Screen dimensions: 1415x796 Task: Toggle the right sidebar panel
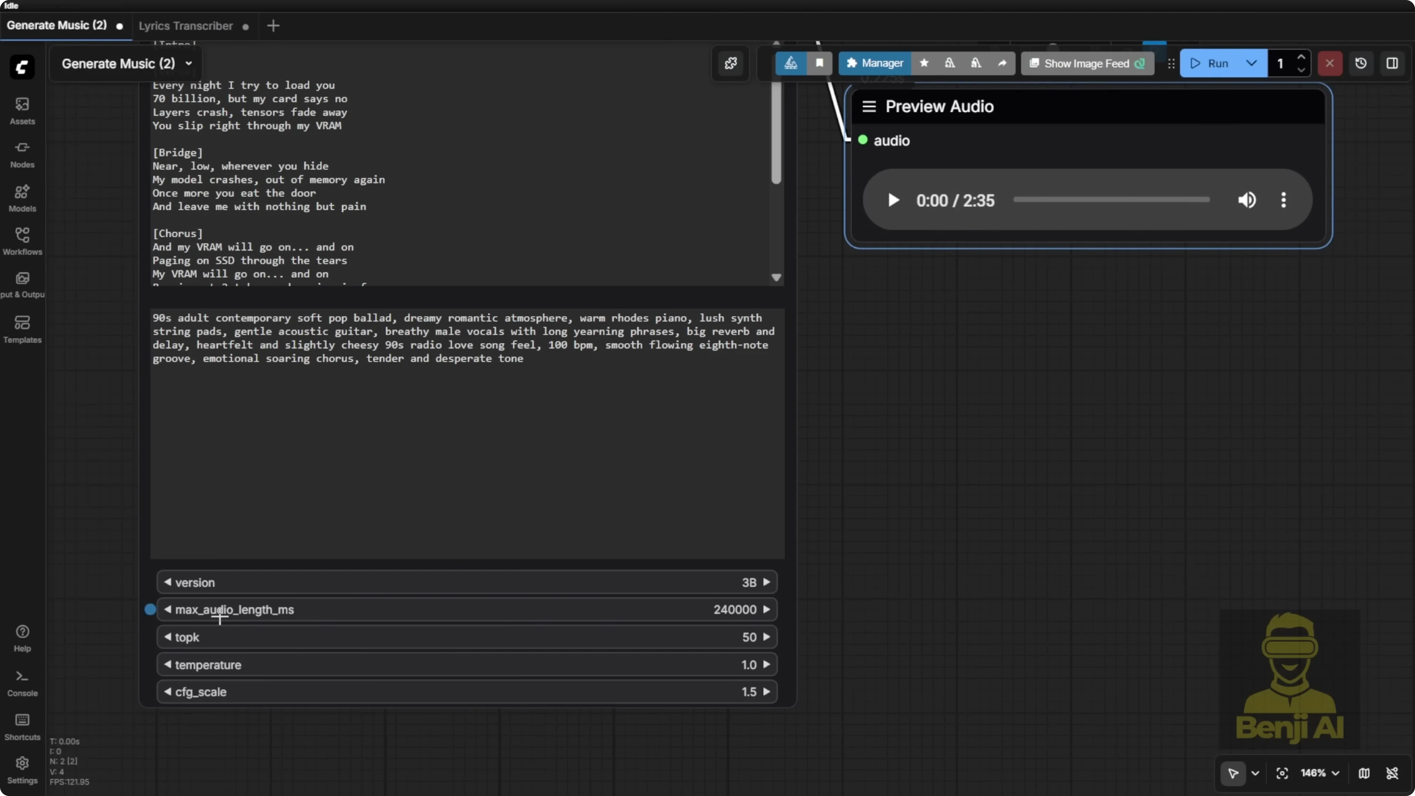click(x=1393, y=63)
